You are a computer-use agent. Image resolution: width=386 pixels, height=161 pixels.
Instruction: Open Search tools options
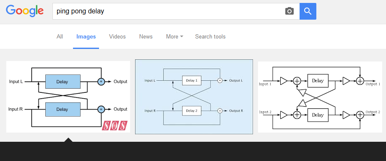click(210, 36)
